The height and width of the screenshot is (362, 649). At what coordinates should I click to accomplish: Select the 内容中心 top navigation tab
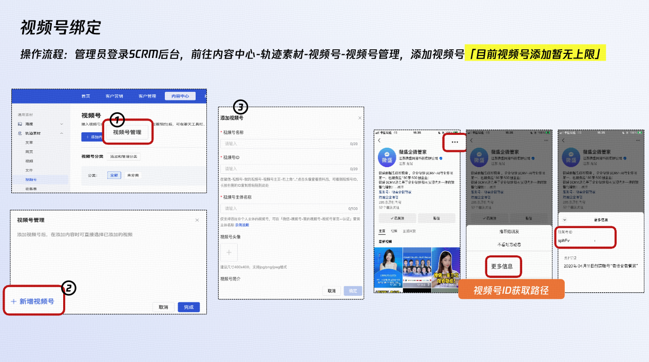180,96
